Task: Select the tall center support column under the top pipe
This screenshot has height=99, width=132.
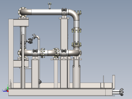Action: (x=64, y=34)
